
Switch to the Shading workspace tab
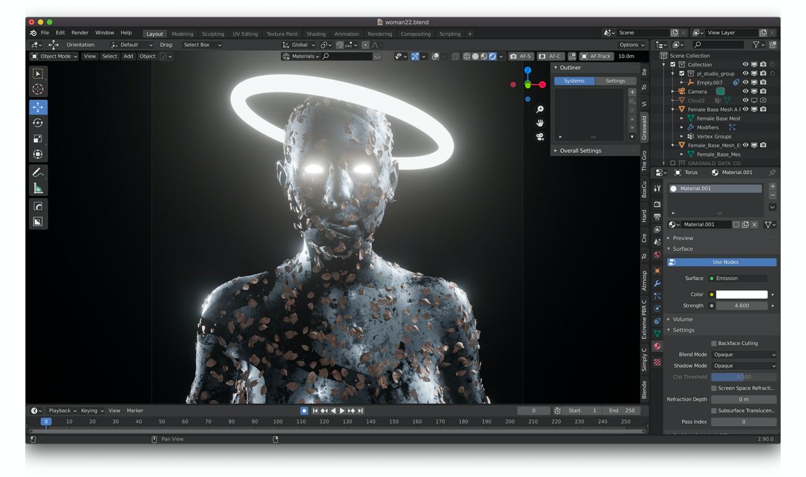coord(315,34)
